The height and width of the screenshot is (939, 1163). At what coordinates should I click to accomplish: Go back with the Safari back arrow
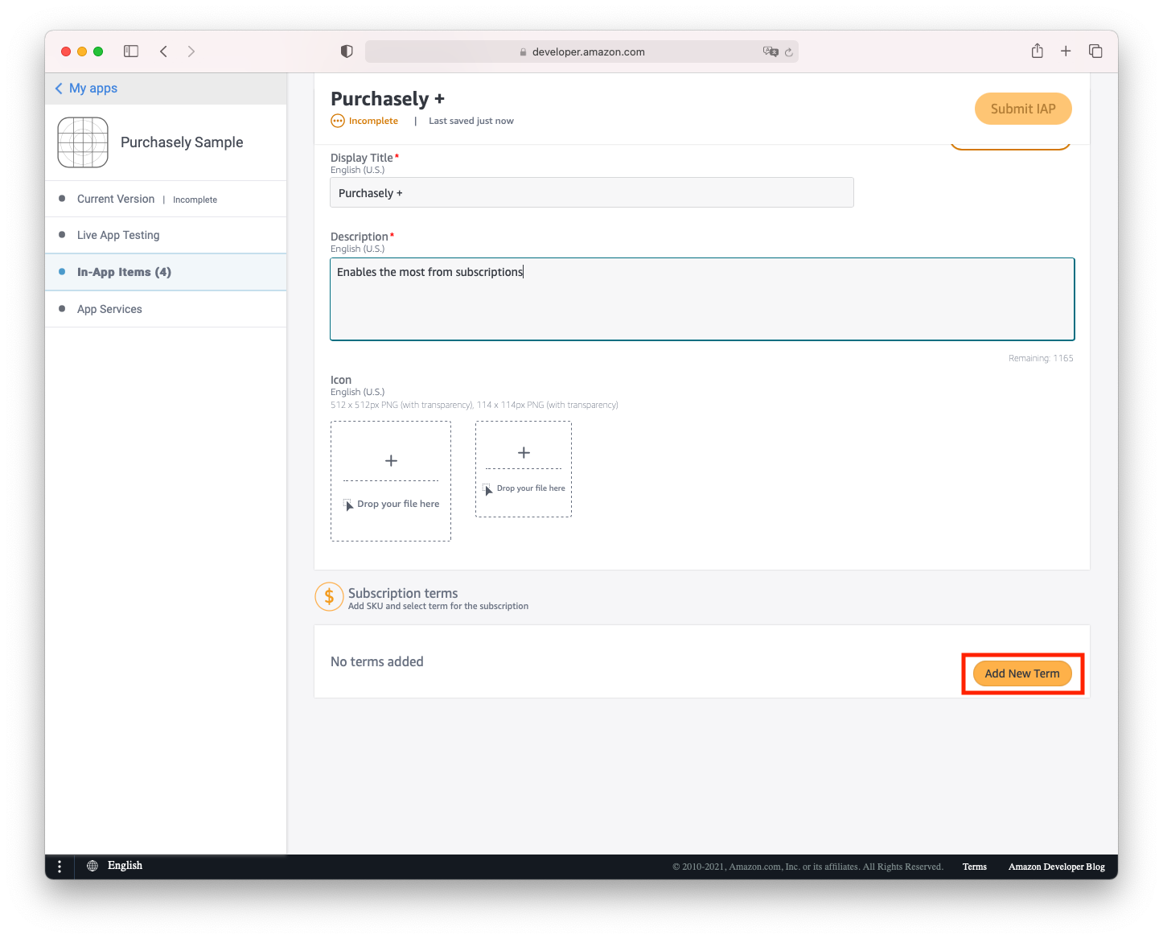coord(163,51)
